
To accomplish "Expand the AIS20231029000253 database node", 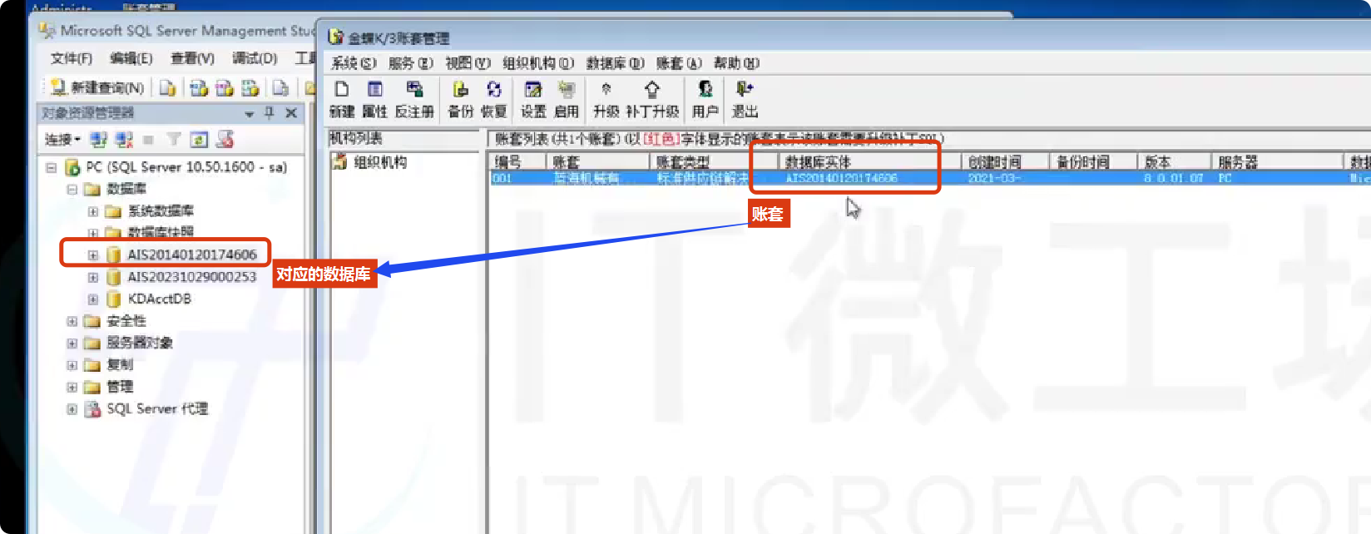I will click(x=93, y=277).
